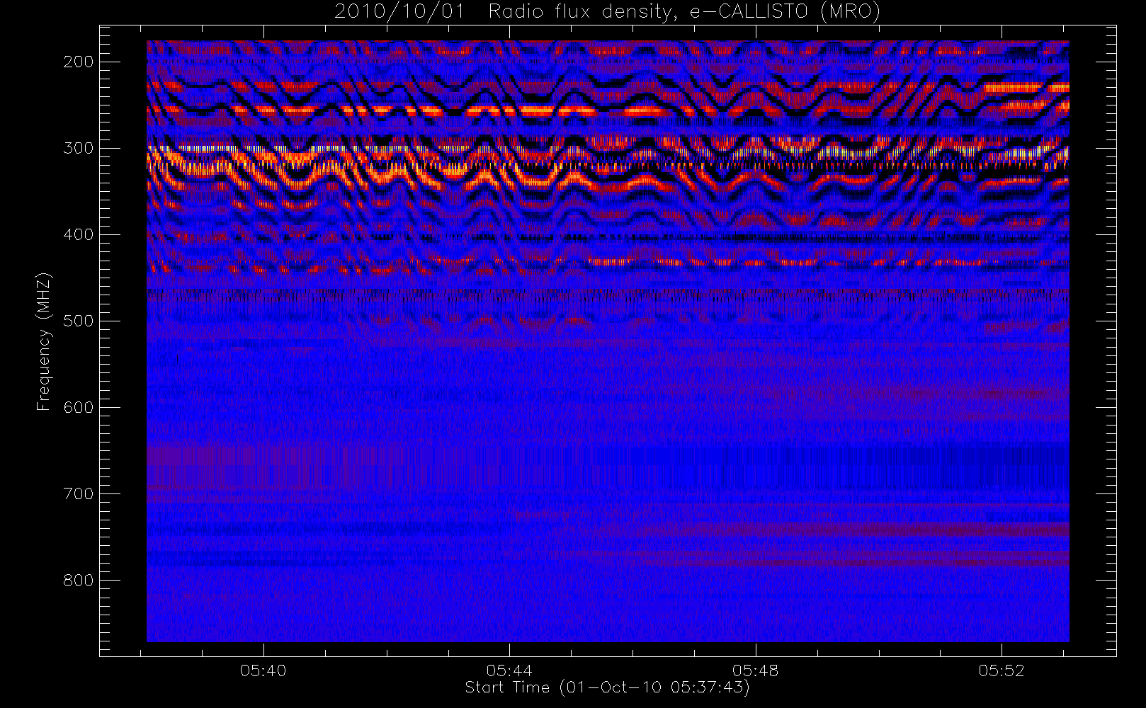Click the 05:44 time tick label

pos(509,670)
